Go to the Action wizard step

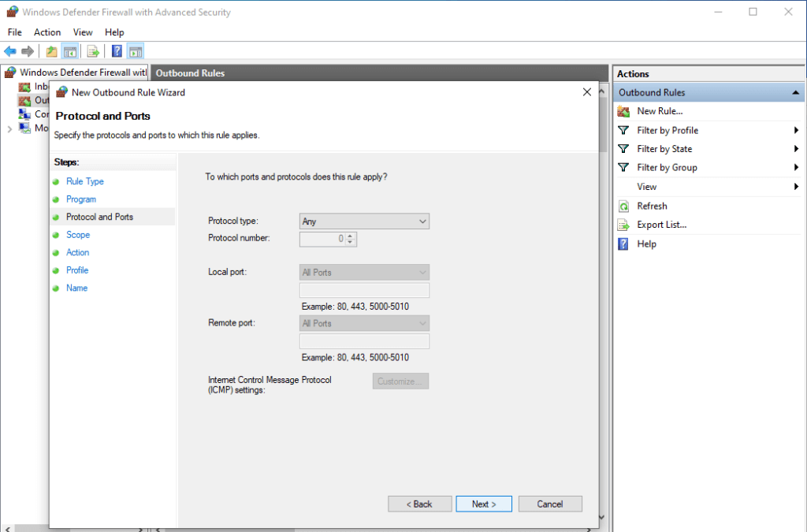coord(77,253)
